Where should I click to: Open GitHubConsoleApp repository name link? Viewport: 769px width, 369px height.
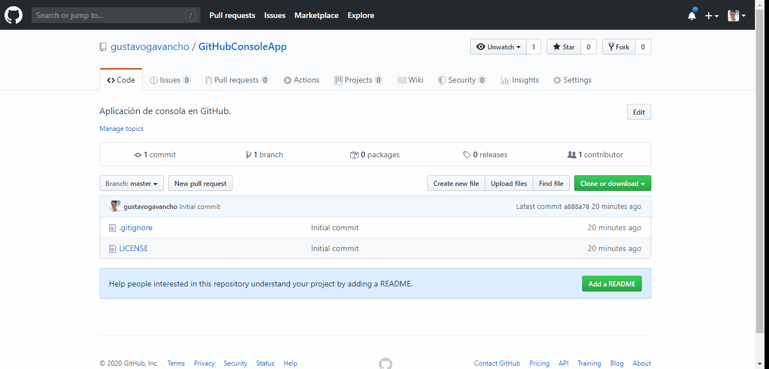243,47
